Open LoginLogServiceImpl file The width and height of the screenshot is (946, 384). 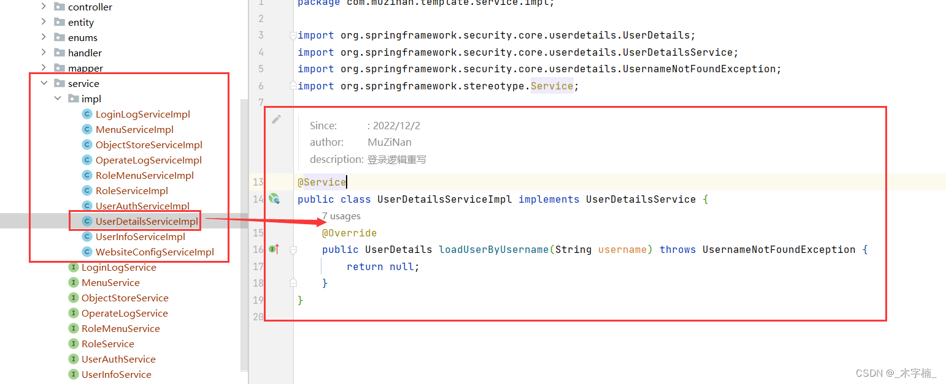coord(143,114)
